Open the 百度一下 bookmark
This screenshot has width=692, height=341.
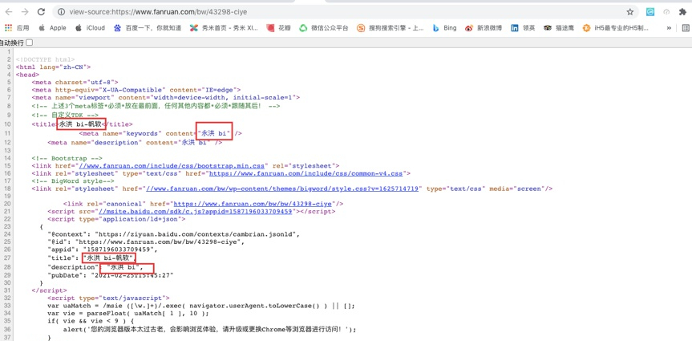tap(148, 28)
